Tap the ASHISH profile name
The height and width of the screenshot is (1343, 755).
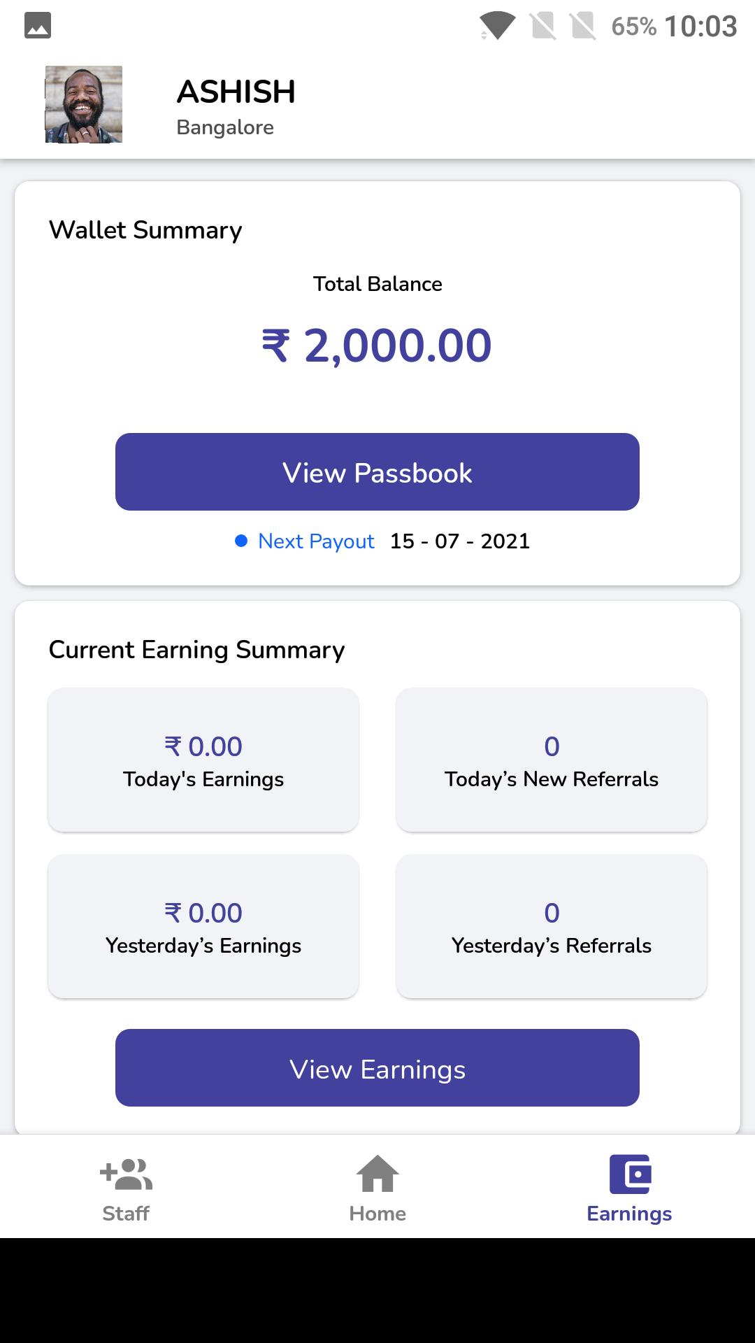click(236, 92)
